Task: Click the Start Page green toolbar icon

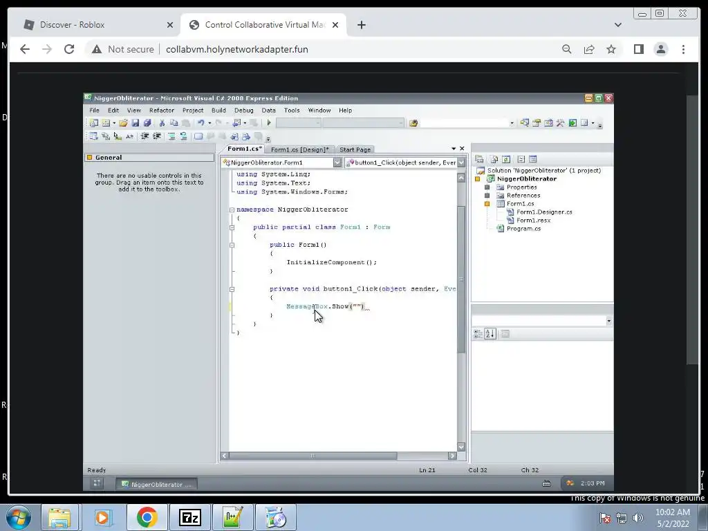Action: click(572, 123)
